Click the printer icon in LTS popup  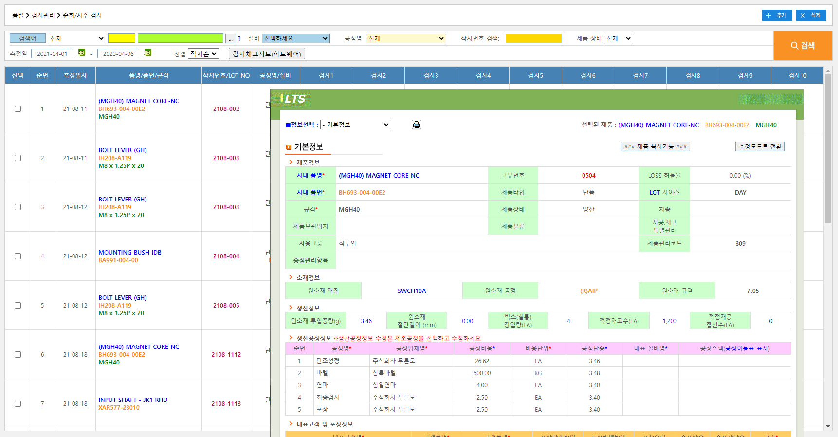click(x=416, y=125)
